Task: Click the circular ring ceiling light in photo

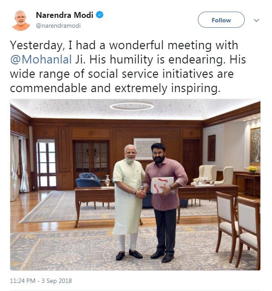Action: click(132, 106)
